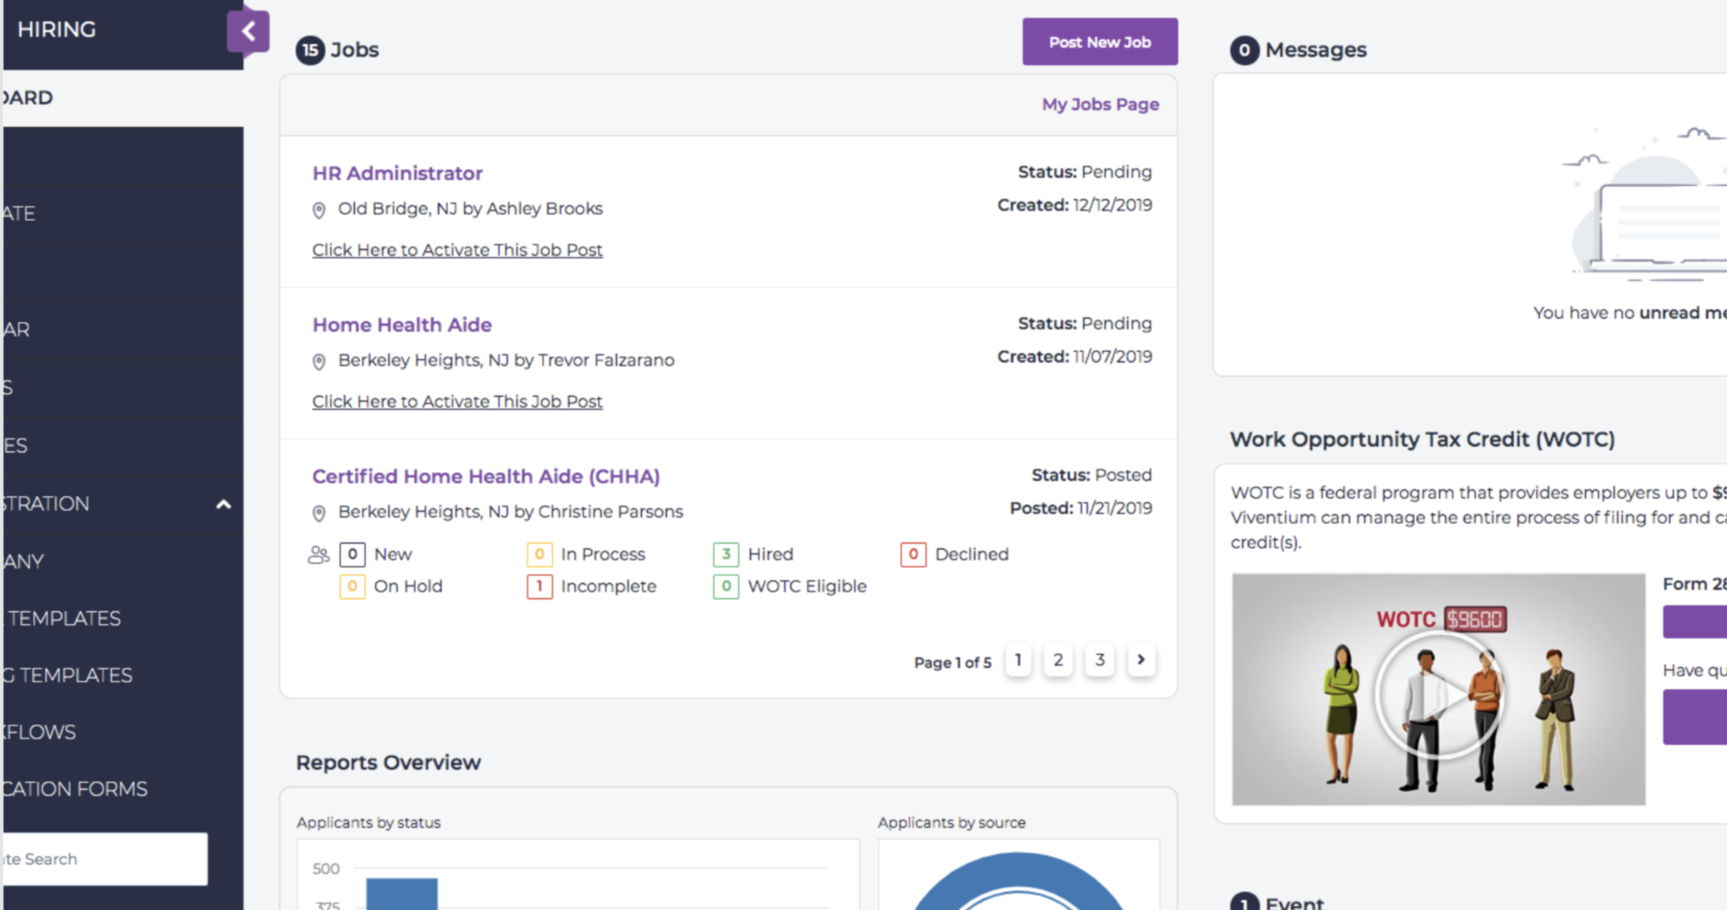Click the blue bar in Applicants by status chart

click(x=402, y=894)
